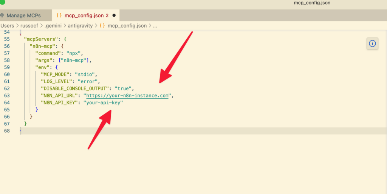The image size is (387, 194).
Task: Click the closing brace on line 65
Action: [37, 110]
